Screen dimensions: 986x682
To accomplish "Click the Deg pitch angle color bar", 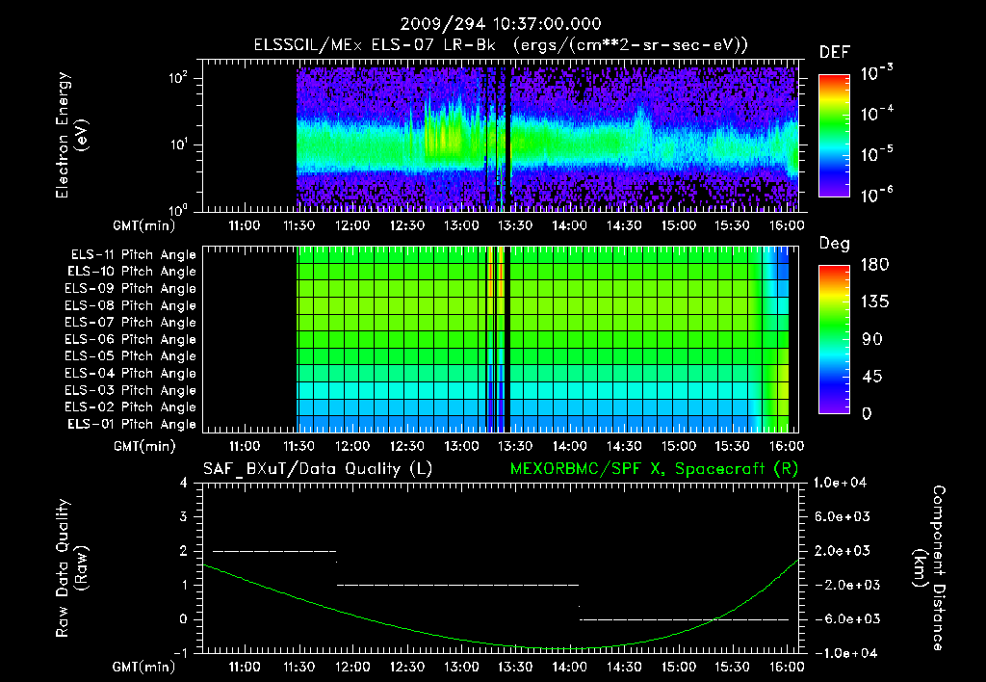I will coord(834,339).
